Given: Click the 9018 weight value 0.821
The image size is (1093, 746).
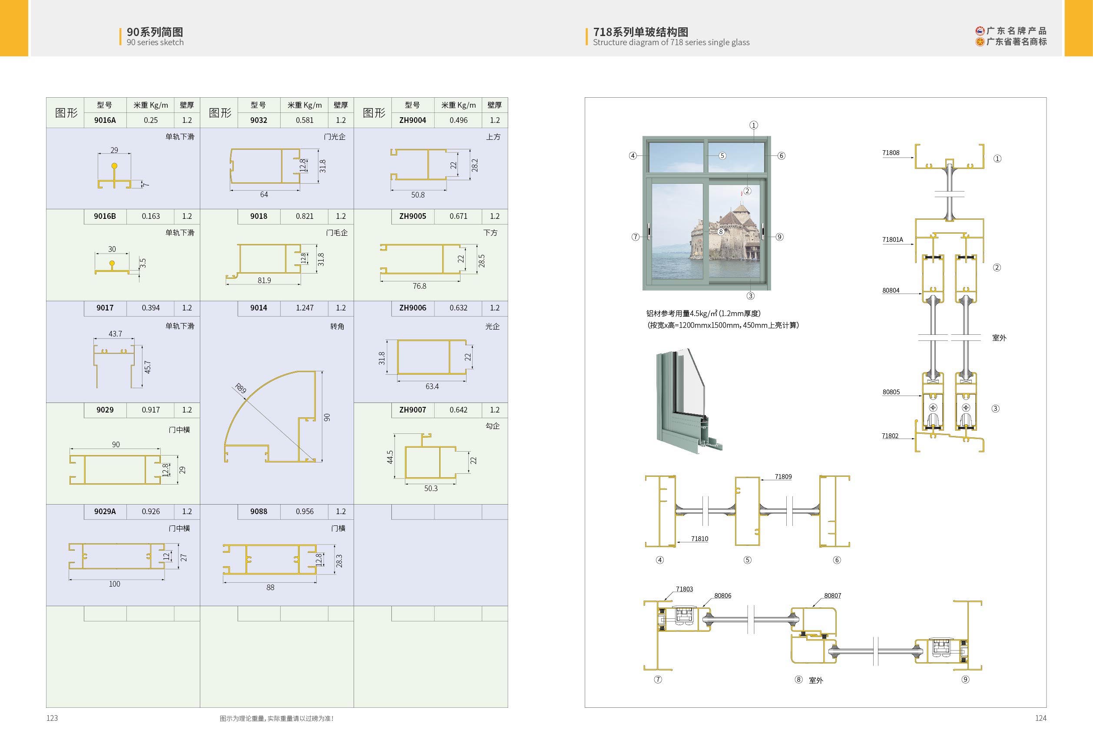Looking at the screenshot, I should pos(304,216).
